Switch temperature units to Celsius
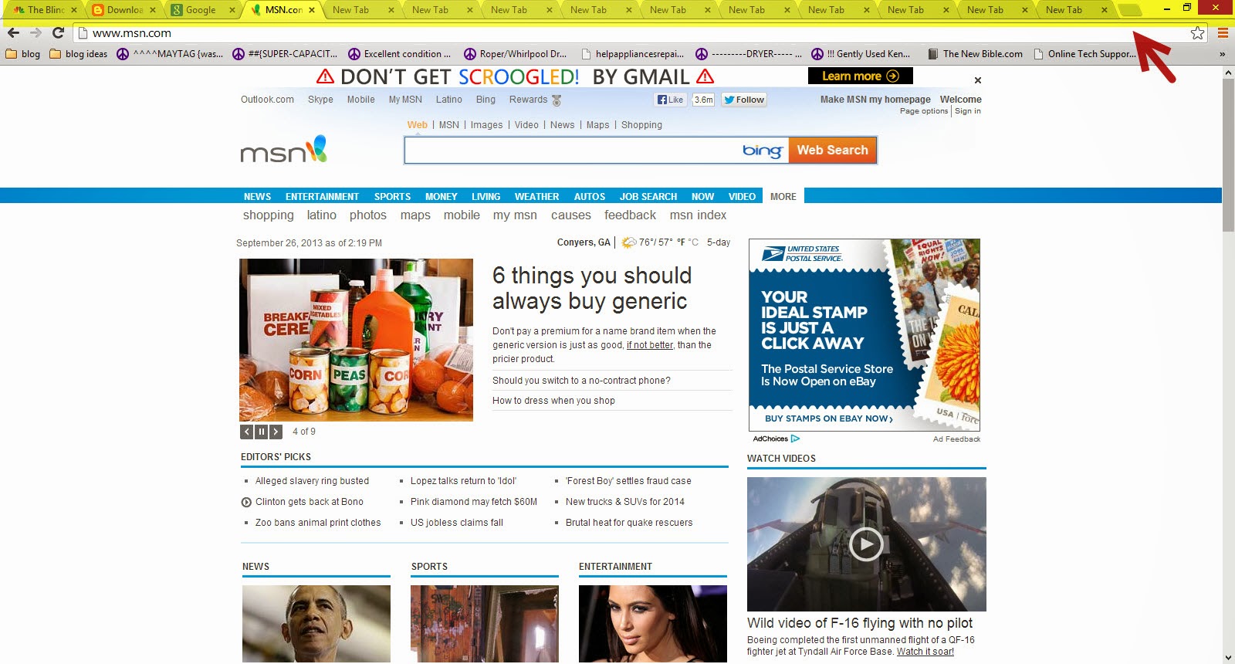Image resolution: width=1235 pixels, height=664 pixels. point(693,242)
